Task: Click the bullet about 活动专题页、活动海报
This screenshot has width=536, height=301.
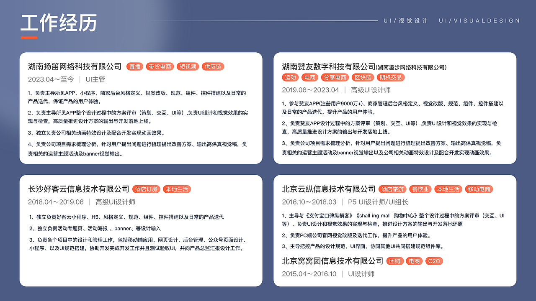Action: (x=95, y=228)
